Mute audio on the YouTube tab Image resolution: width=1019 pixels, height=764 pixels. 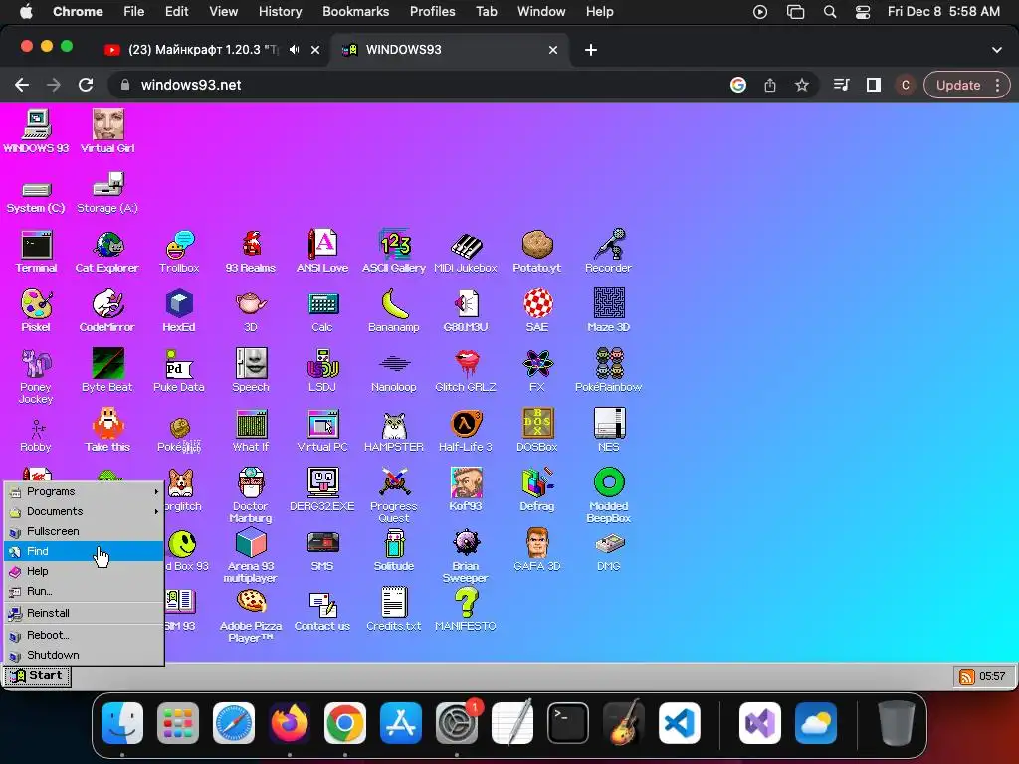pos(295,50)
